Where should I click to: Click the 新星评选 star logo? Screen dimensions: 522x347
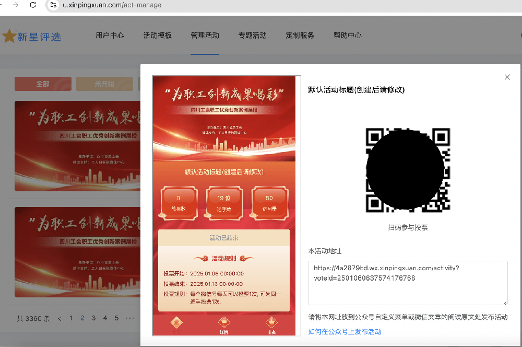tap(32, 37)
